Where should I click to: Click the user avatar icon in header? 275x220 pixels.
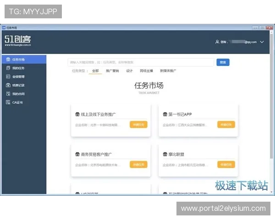(x=217, y=42)
